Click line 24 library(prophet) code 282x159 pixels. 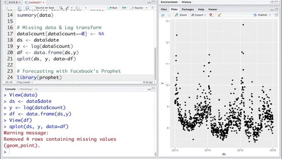39,78
